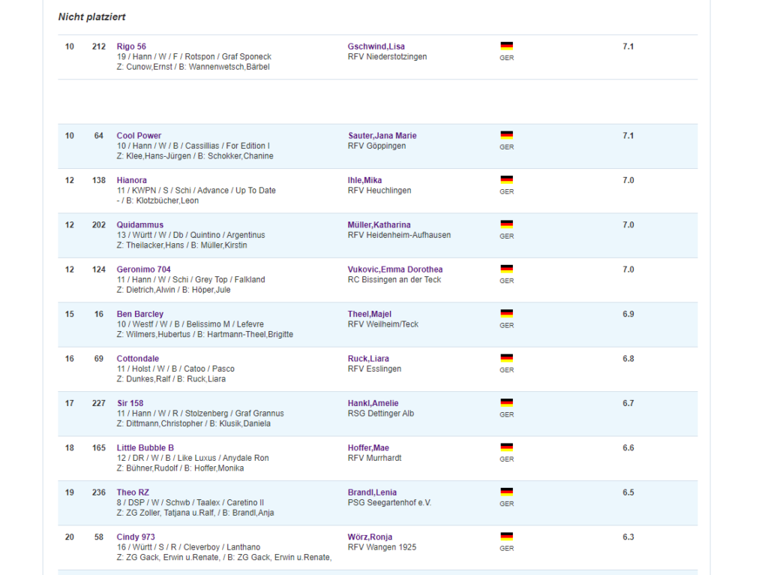The image size is (768, 575).
Task: Click German flag in Theo RZ row
Action: (506, 492)
